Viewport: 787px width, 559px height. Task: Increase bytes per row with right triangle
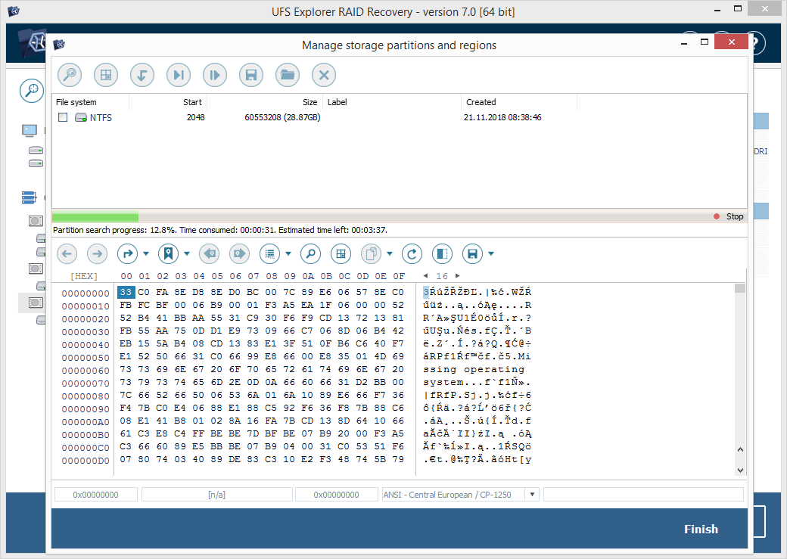pyautogui.click(x=457, y=276)
